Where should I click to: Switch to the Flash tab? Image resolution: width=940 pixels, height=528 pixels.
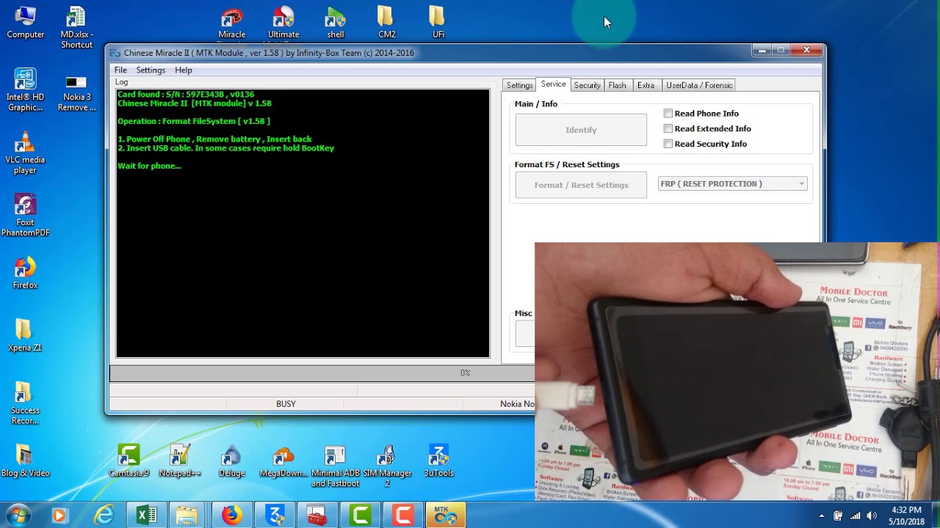[617, 85]
